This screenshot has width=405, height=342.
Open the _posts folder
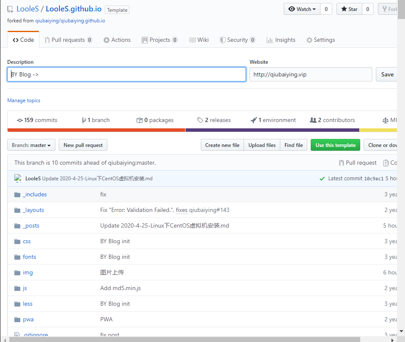pos(31,226)
